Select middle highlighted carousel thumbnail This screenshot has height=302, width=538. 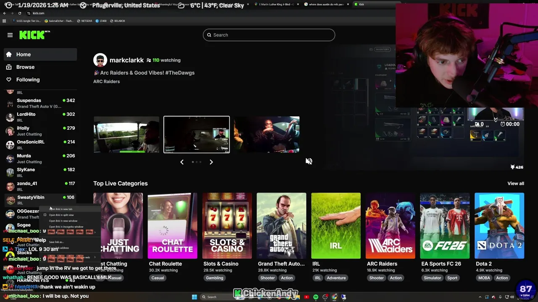[197, 135]
